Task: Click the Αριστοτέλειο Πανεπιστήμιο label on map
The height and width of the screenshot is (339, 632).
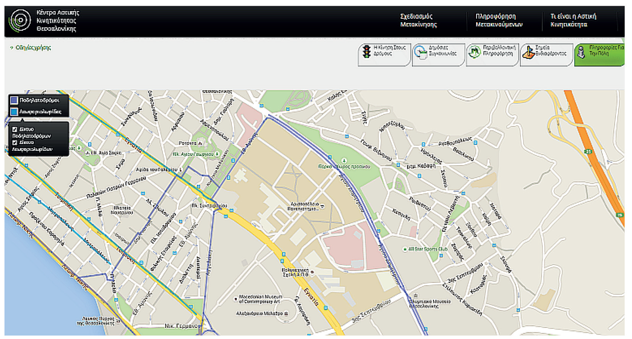Action: [x=304, y=207]
